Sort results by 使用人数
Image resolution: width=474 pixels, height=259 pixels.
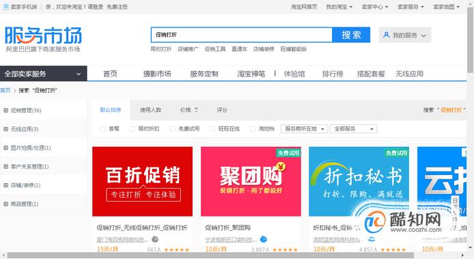pyautogui.click(x=150, y=110)
